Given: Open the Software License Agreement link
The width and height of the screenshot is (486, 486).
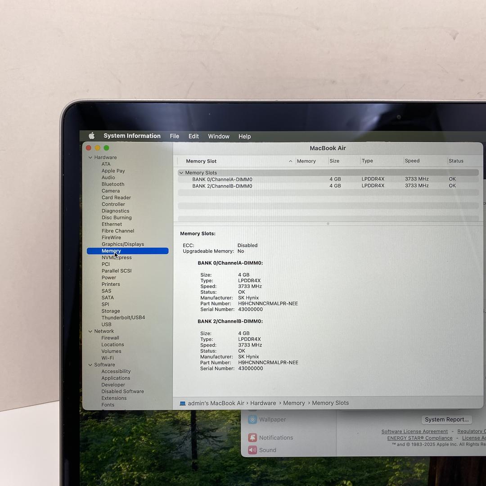Looking at the screenshot, I should tap(414, 432).
